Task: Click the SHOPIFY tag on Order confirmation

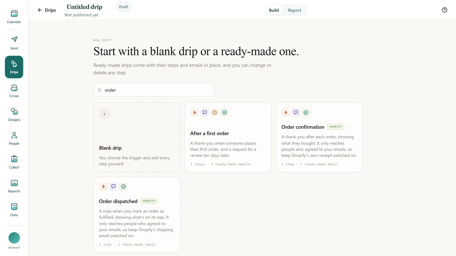Action: (x=335, y=127)
